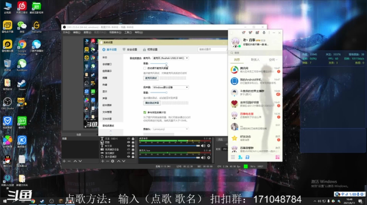Select 热键 in settings sidebar
The image size is (367, 205).
tap(105, 85)
